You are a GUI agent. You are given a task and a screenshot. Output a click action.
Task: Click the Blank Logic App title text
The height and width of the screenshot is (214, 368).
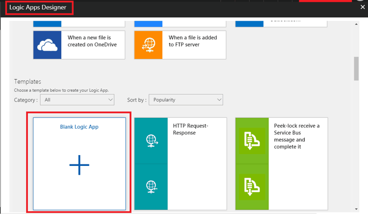79,127
